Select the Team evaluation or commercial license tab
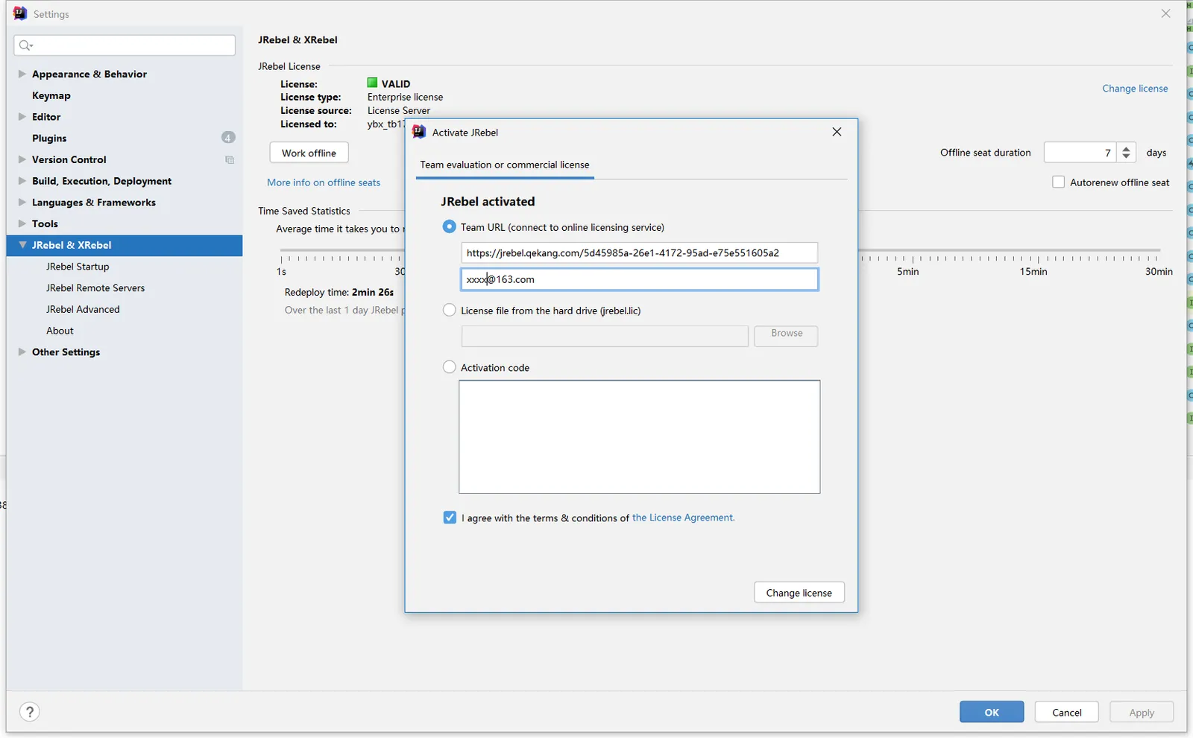This screenshot has width=1193, height=738. 505,165
